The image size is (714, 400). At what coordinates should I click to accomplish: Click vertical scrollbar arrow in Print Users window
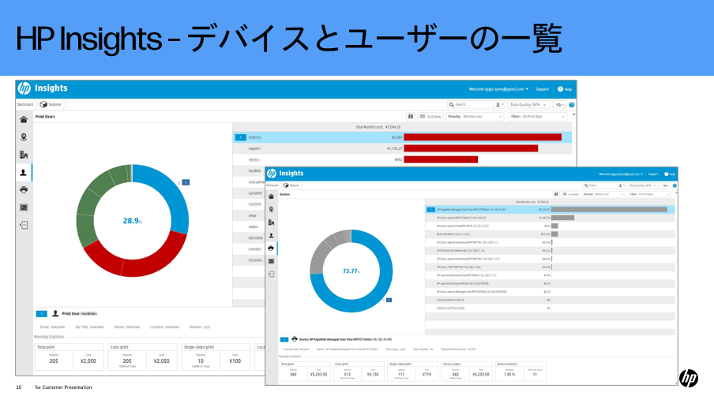(573, 114)
